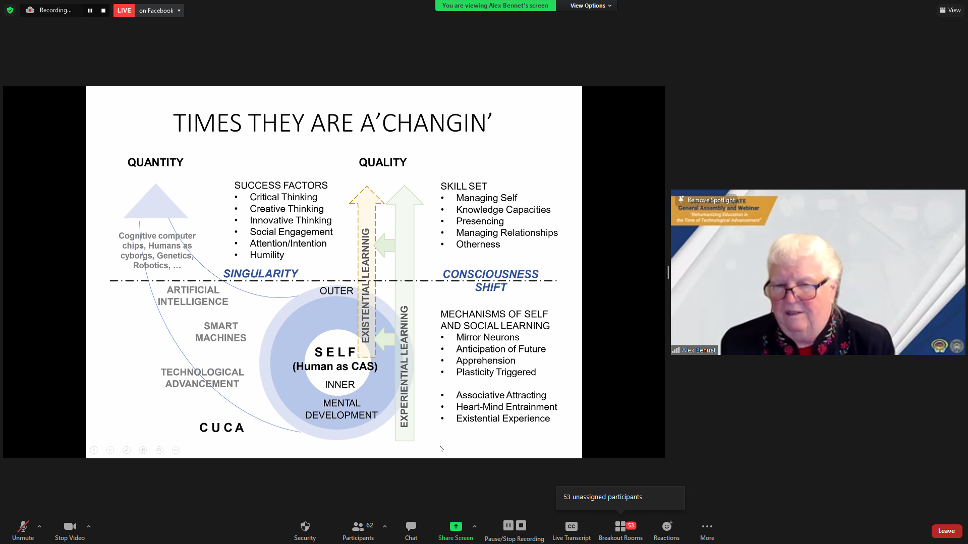Open Breakout Rooms
The width and height of the screenshot is (968, 544).
click(620, 530)
